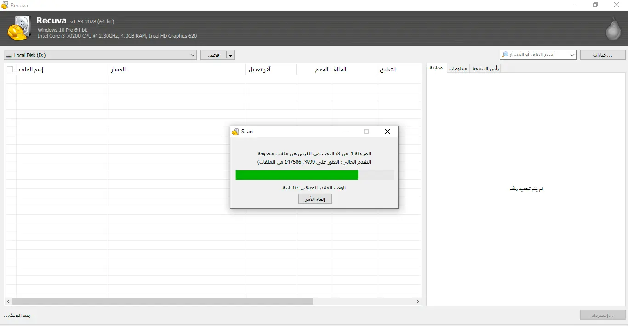Click the right arrow of the horizontal scrollbar

click(x=417, y=301)
